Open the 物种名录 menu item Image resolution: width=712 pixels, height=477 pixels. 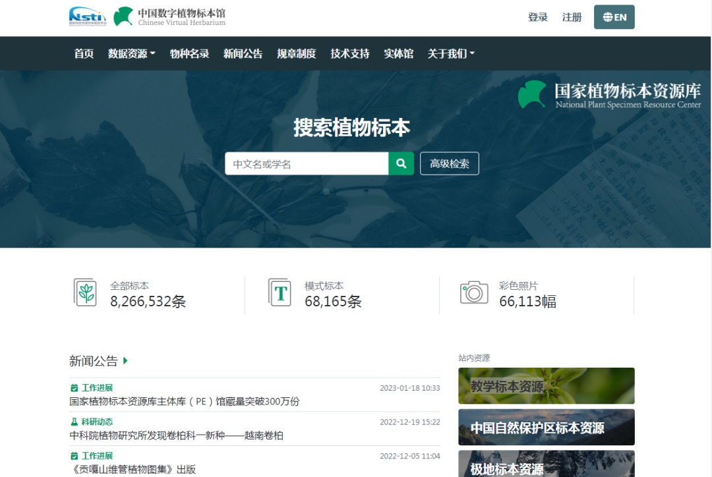(x=189, y=53)
